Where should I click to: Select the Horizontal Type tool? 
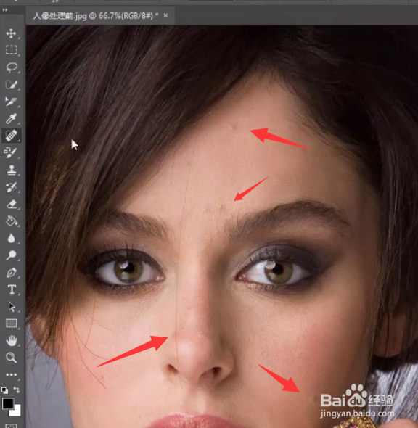12,289
